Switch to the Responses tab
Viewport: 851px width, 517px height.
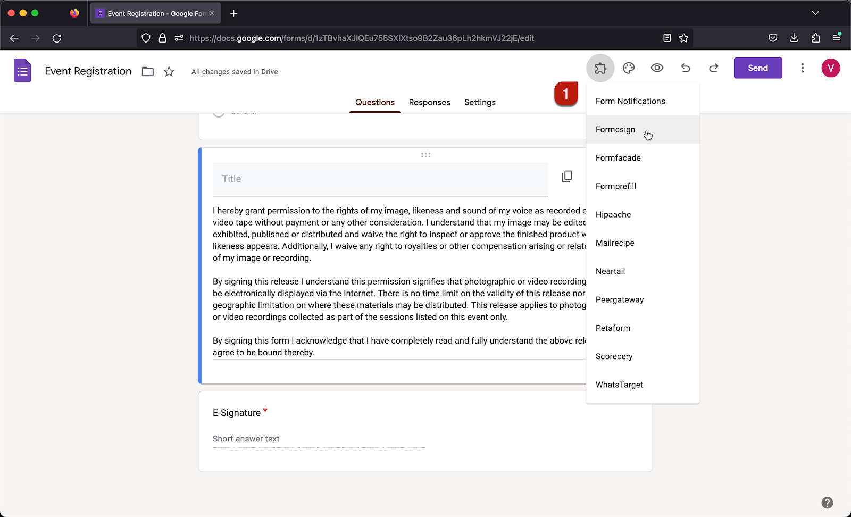[429, 102]
